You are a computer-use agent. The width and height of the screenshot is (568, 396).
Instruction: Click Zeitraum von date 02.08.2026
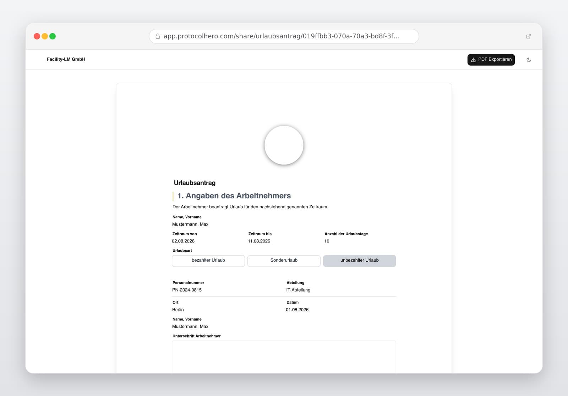tap(183, 241)
